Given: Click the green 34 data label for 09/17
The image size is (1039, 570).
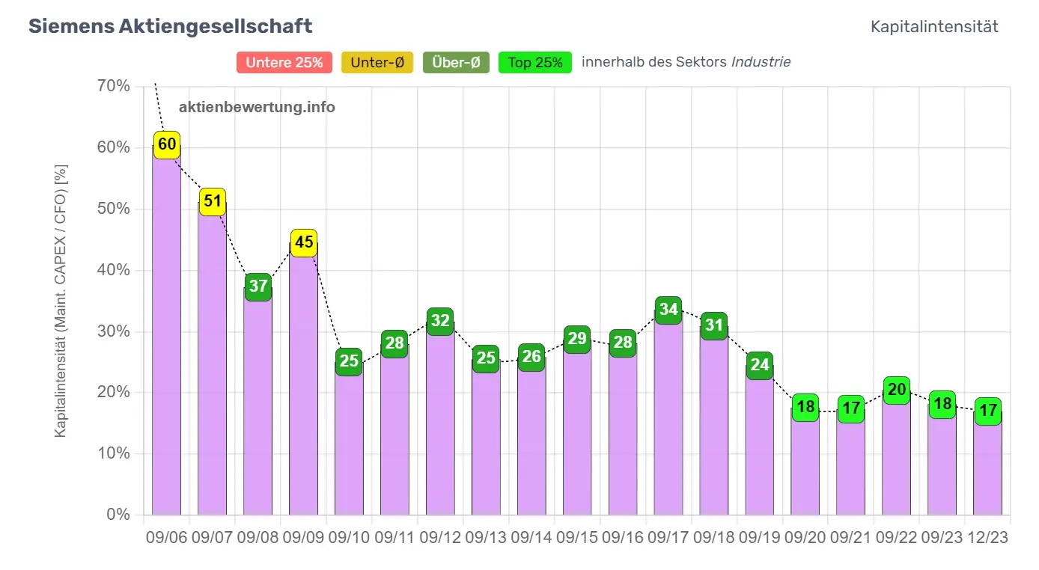Looking at the screenshot, I should point(668,310).
